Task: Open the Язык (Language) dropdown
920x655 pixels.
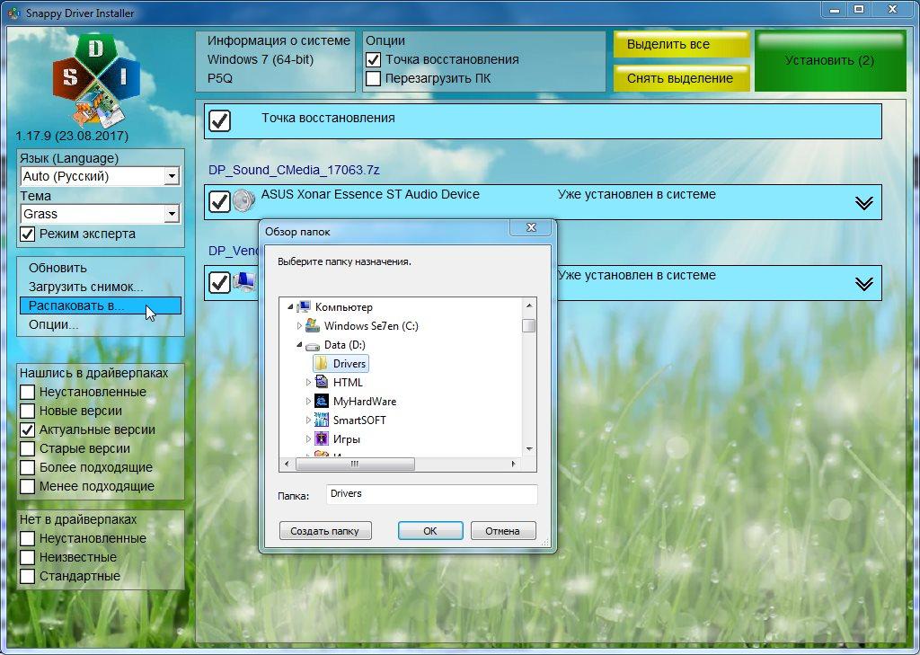Action: pos(172,177)
